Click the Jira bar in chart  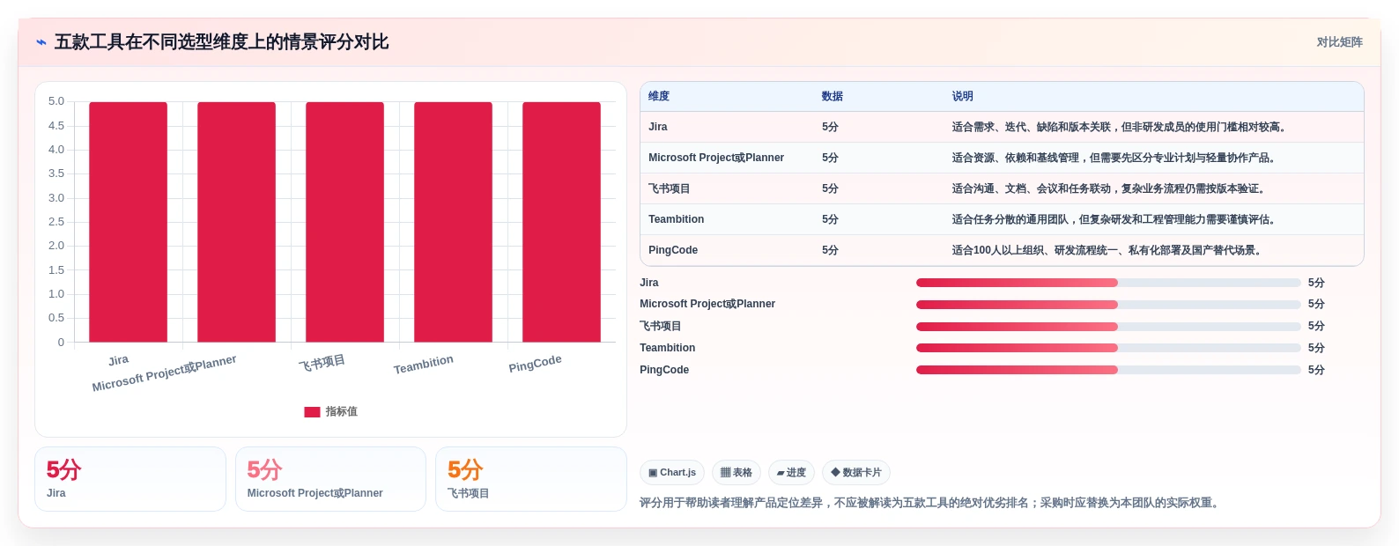[128, 222]
